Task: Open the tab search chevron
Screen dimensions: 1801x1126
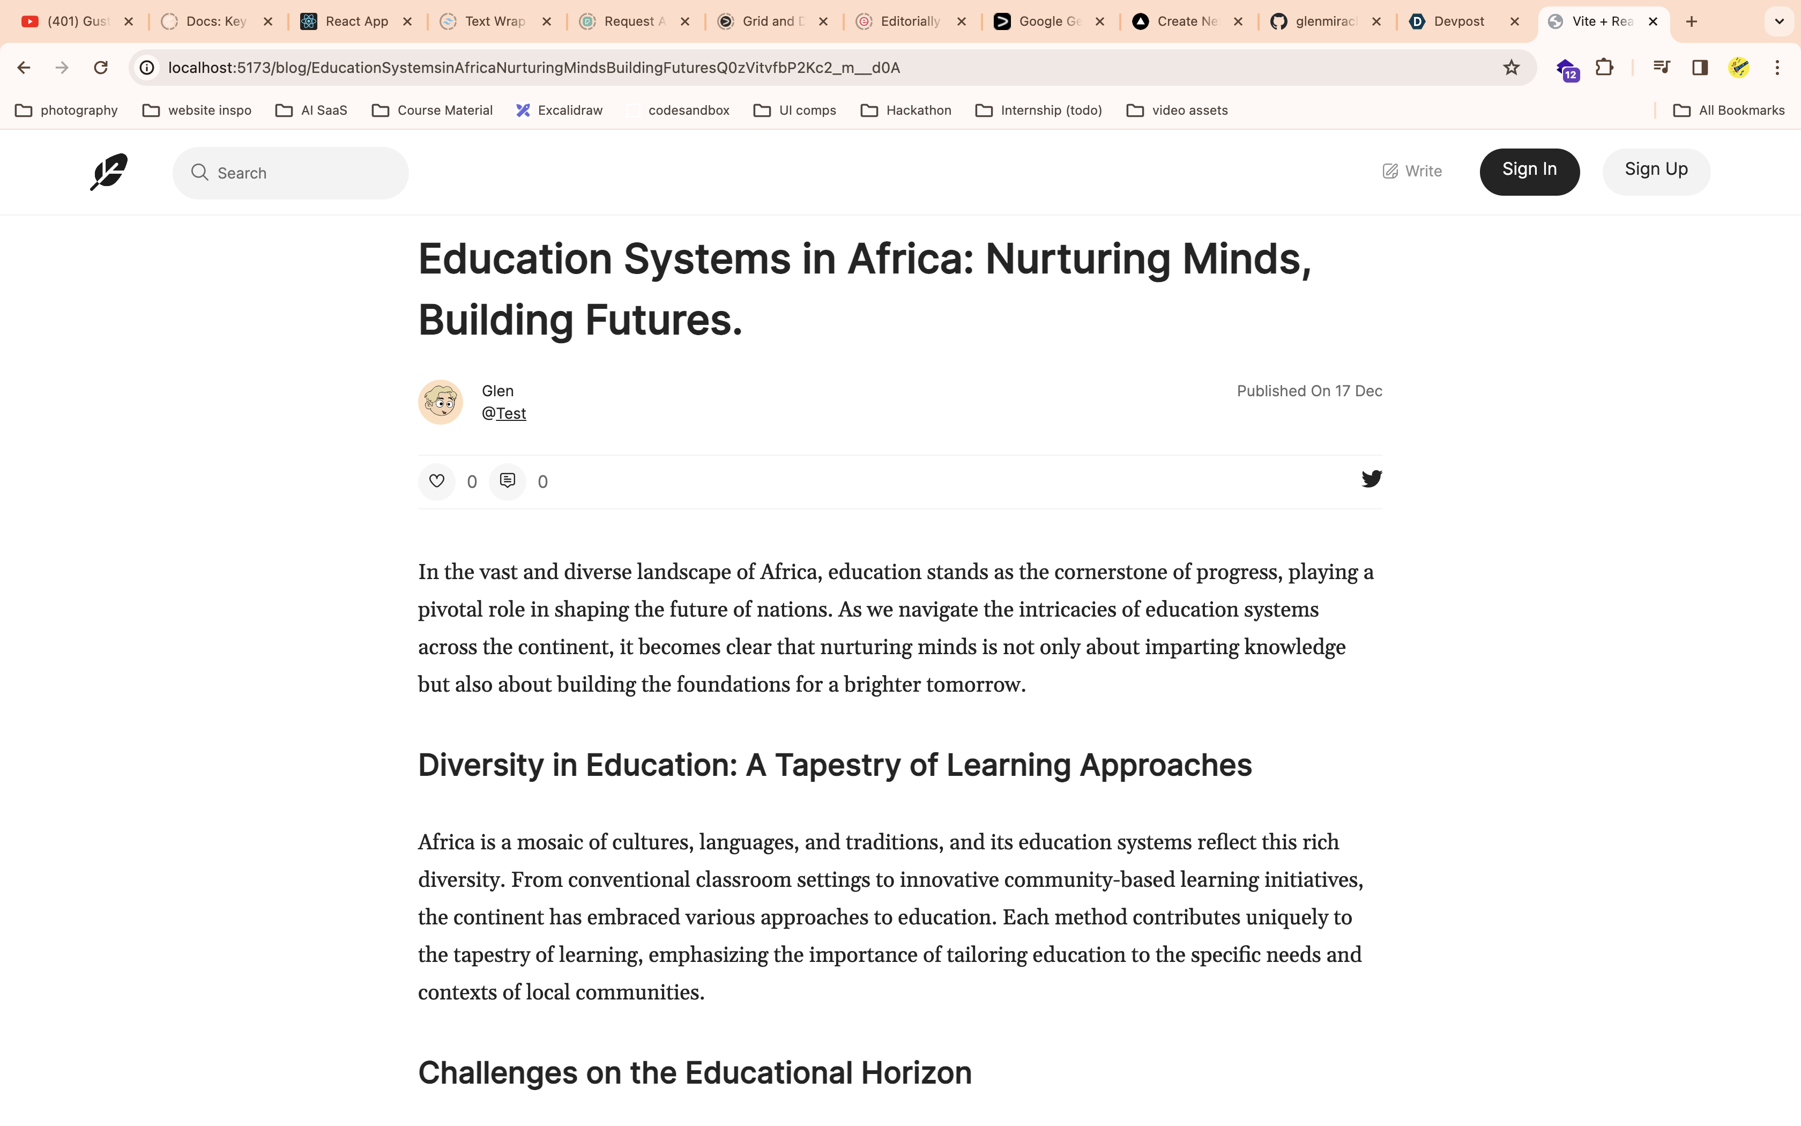Action: [x=1780, y=21]
